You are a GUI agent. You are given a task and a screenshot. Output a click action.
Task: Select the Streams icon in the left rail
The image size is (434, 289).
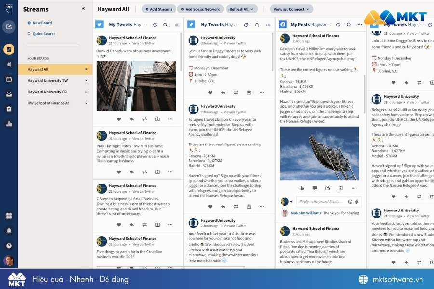(x=8, y=49)
